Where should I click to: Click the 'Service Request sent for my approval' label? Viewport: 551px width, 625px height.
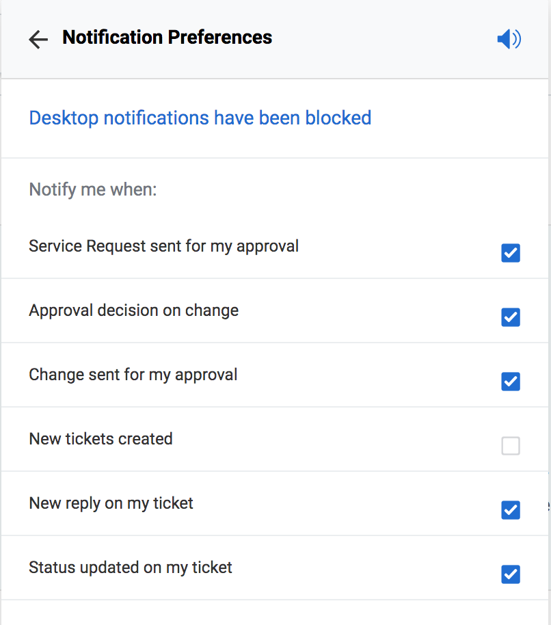click(163, 246)
